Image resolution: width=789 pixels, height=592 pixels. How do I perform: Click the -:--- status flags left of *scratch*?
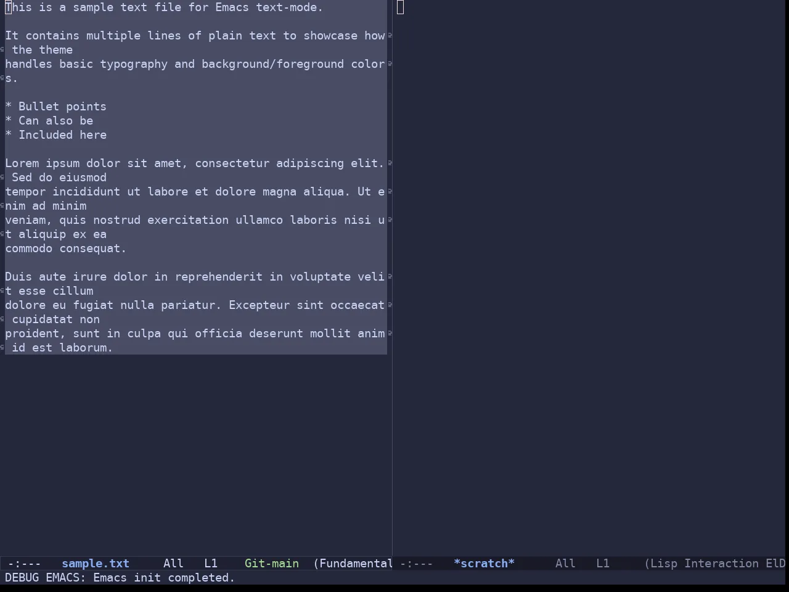pyautogui.click(x=417, y=564)
